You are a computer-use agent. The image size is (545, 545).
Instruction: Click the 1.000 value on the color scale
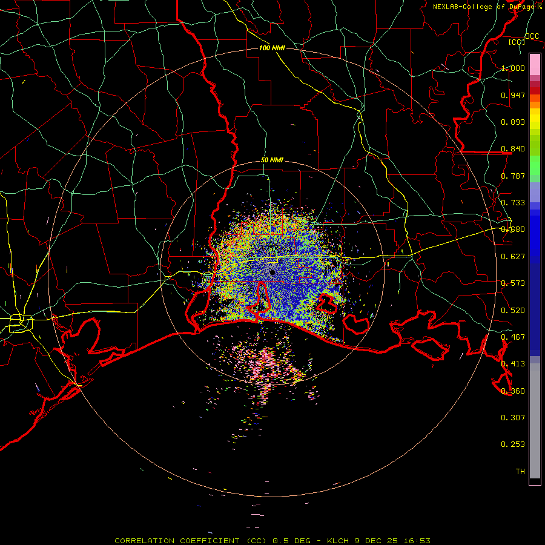coord(513,68)
